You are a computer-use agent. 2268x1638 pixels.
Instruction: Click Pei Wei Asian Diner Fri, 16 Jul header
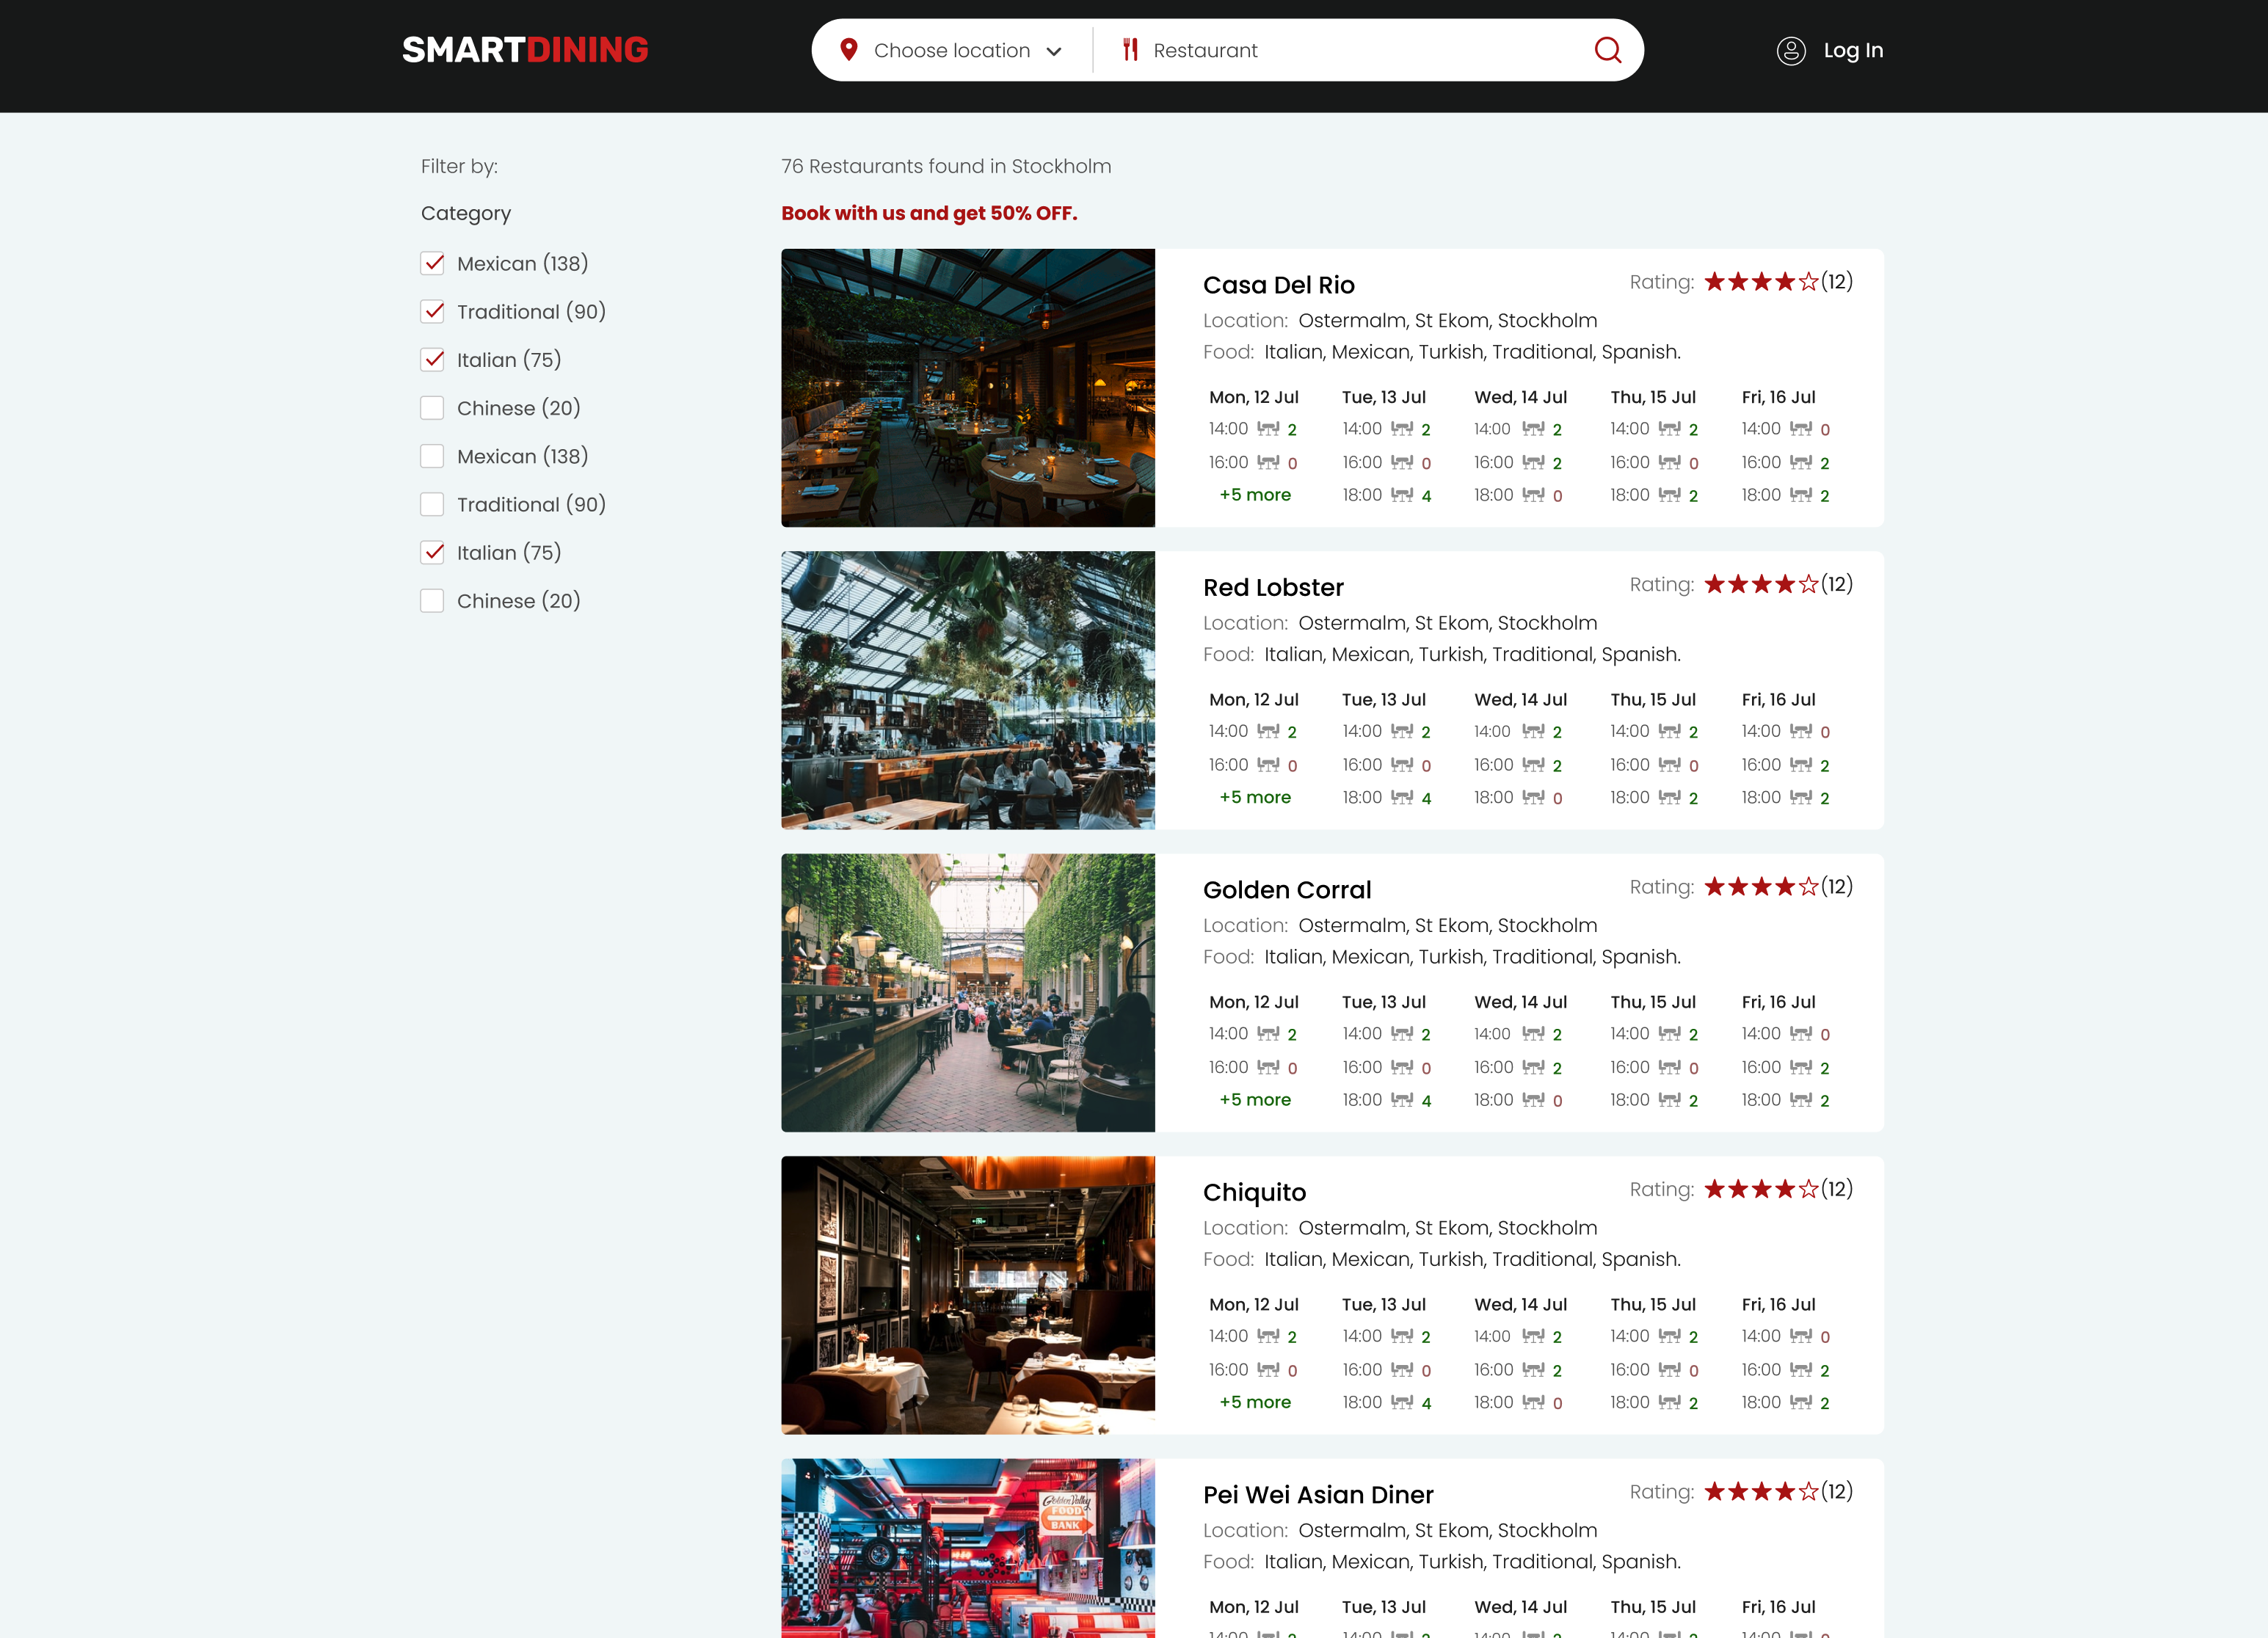point(1778,1607)
